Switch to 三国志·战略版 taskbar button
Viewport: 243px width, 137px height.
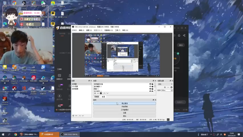point(29,134)
